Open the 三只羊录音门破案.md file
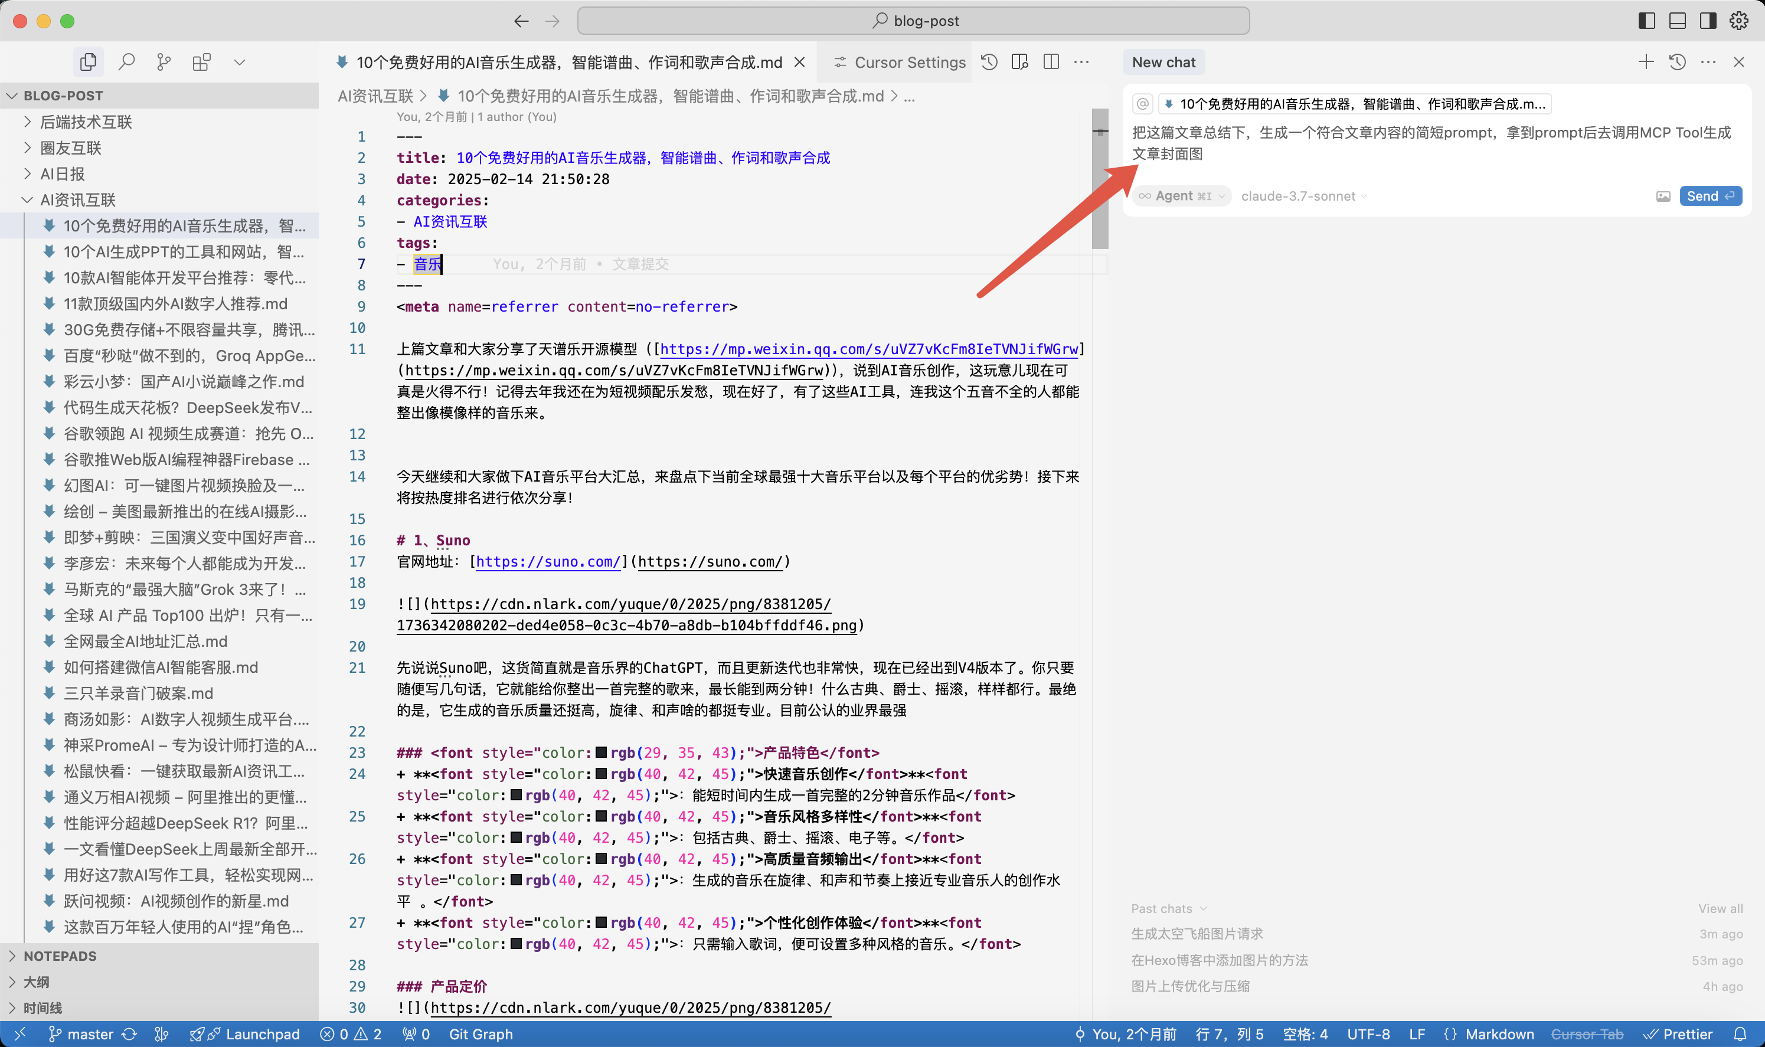 (x=138, y=693)
